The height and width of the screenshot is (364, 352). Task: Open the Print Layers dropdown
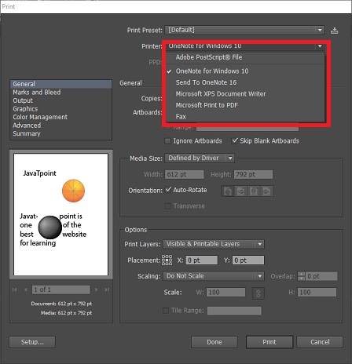pos(214,244)
